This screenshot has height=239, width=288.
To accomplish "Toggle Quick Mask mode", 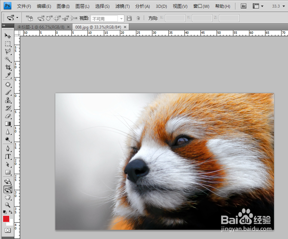I will pos(8,230).
